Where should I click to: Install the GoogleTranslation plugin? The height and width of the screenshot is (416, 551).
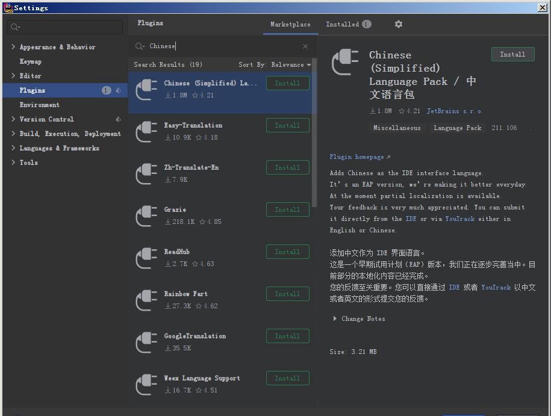point(287,337)
